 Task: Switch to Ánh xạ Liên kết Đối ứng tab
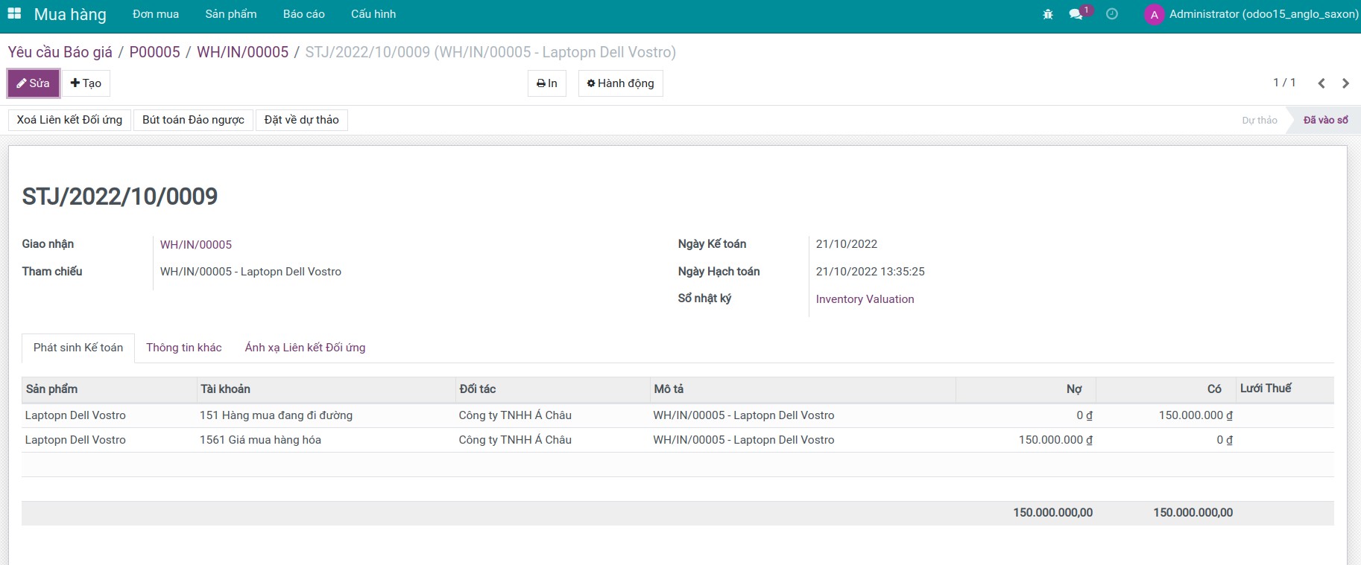pos(305,348)
